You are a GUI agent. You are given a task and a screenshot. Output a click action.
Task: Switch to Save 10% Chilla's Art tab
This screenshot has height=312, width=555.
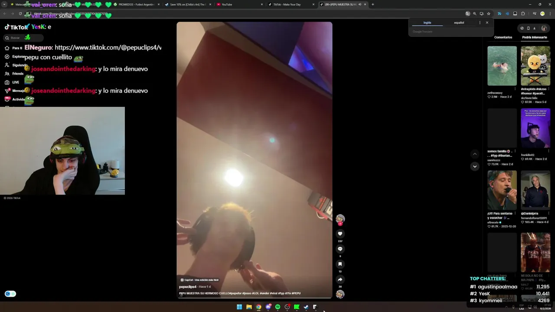tap(188, 4)
